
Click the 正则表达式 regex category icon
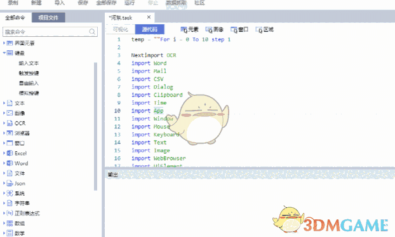point(10,213)
